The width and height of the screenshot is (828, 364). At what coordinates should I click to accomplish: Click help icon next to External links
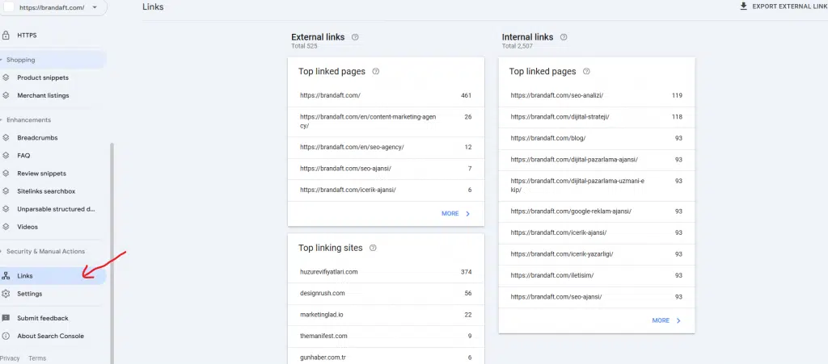[355, 37]
